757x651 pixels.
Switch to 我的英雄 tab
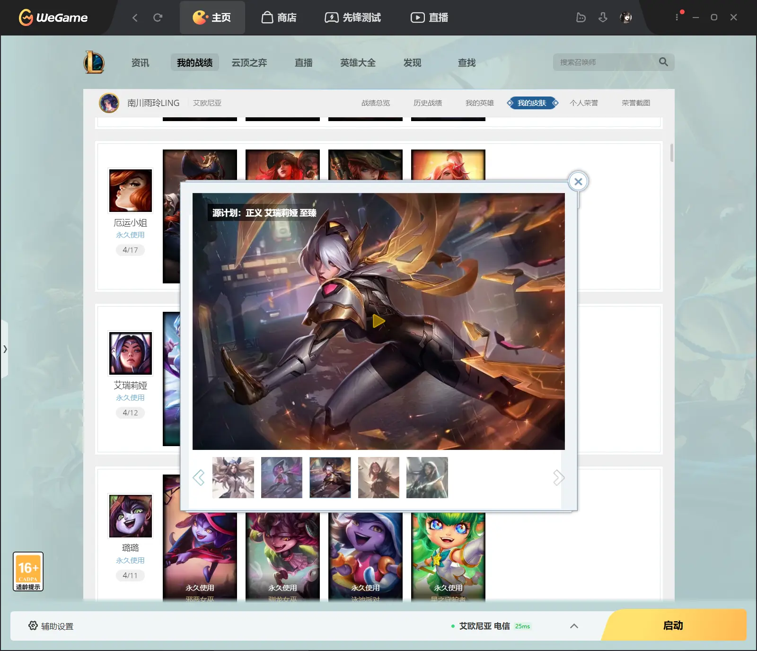click(480, 103)
